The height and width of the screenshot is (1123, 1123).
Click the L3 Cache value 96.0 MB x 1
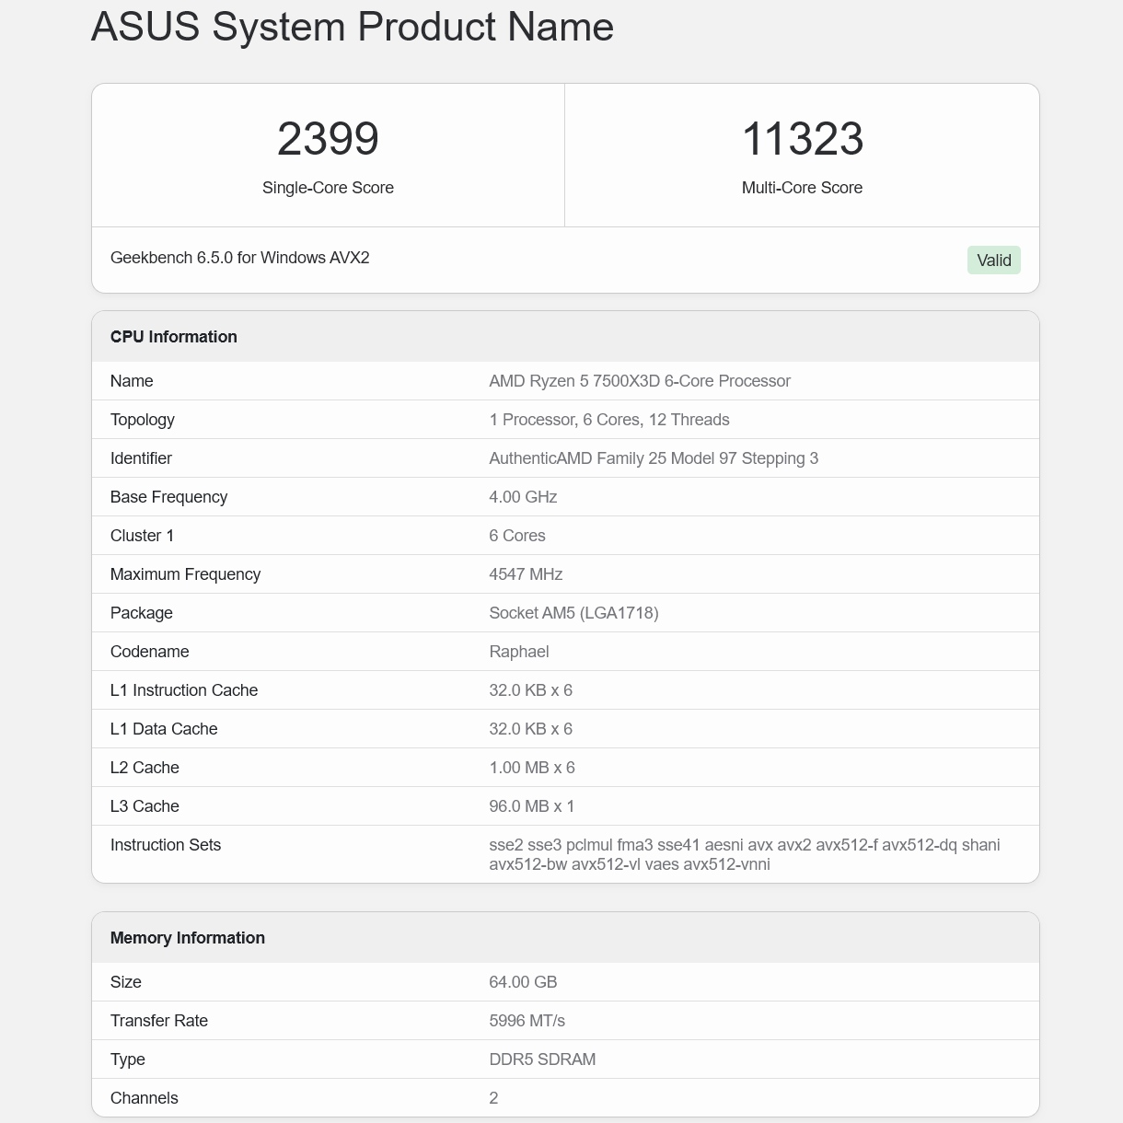(x=531, y=806)
